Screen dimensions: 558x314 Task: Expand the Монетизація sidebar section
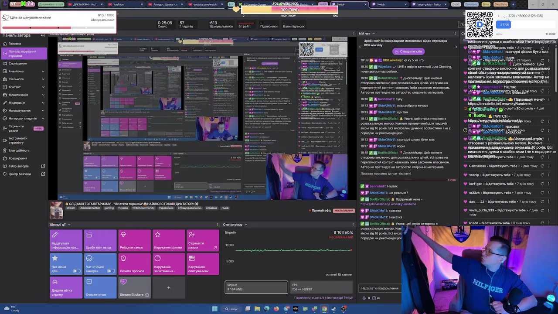[x=43, y=95]
